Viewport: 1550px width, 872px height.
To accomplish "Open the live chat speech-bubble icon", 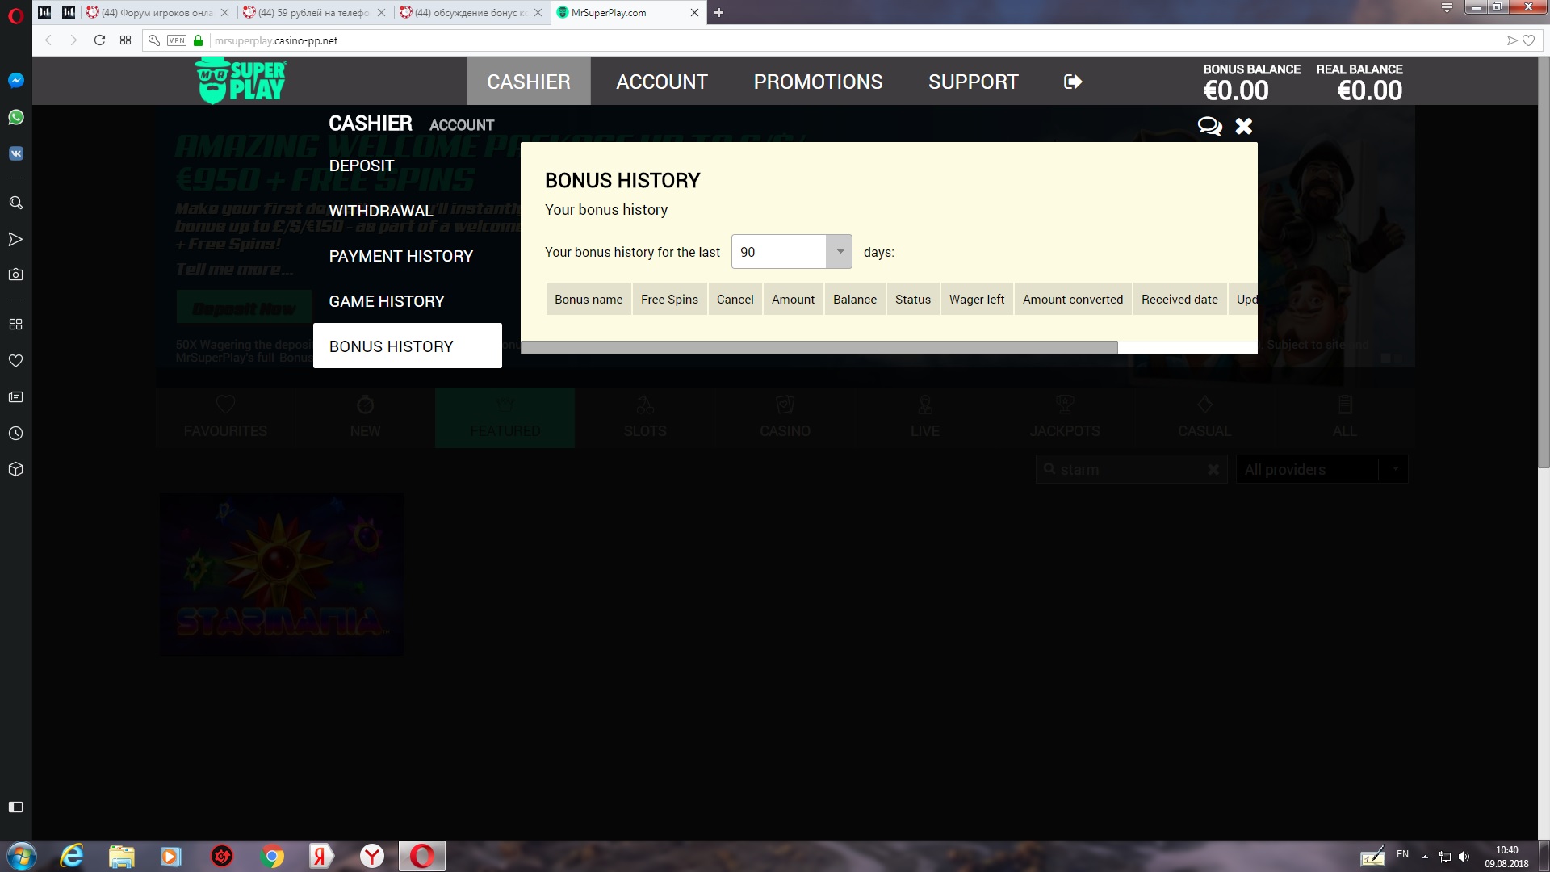I will (x=1209, y=126).
